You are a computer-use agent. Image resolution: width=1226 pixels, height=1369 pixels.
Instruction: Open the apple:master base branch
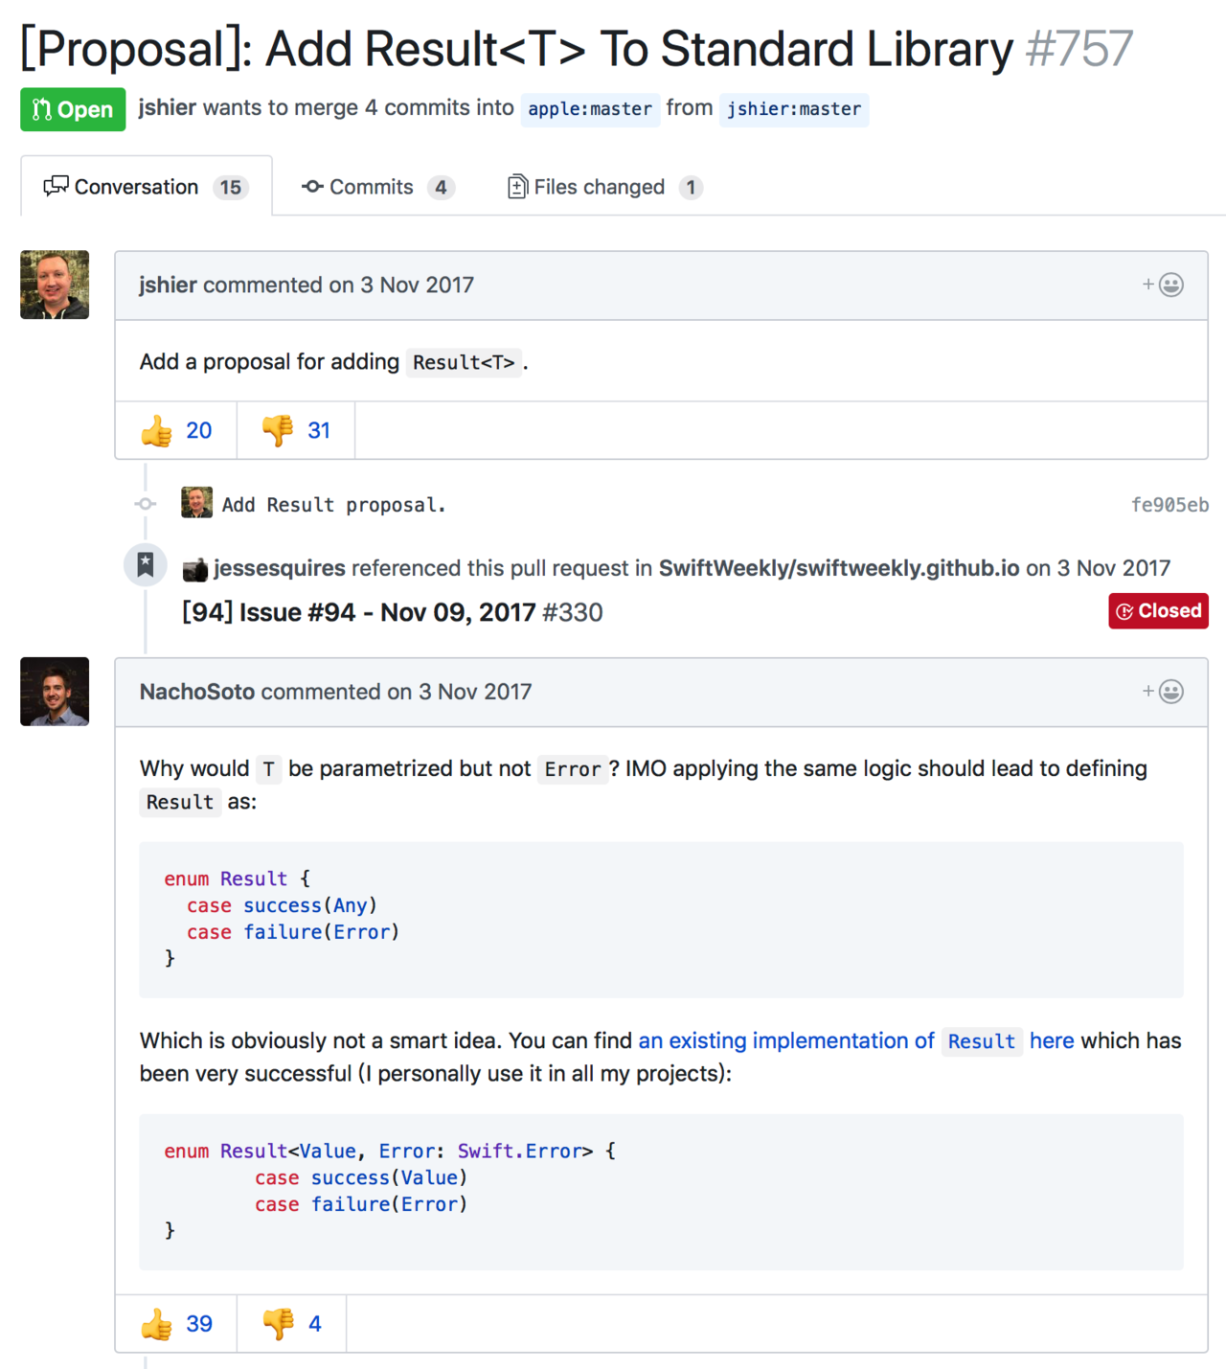pos(589,109)
